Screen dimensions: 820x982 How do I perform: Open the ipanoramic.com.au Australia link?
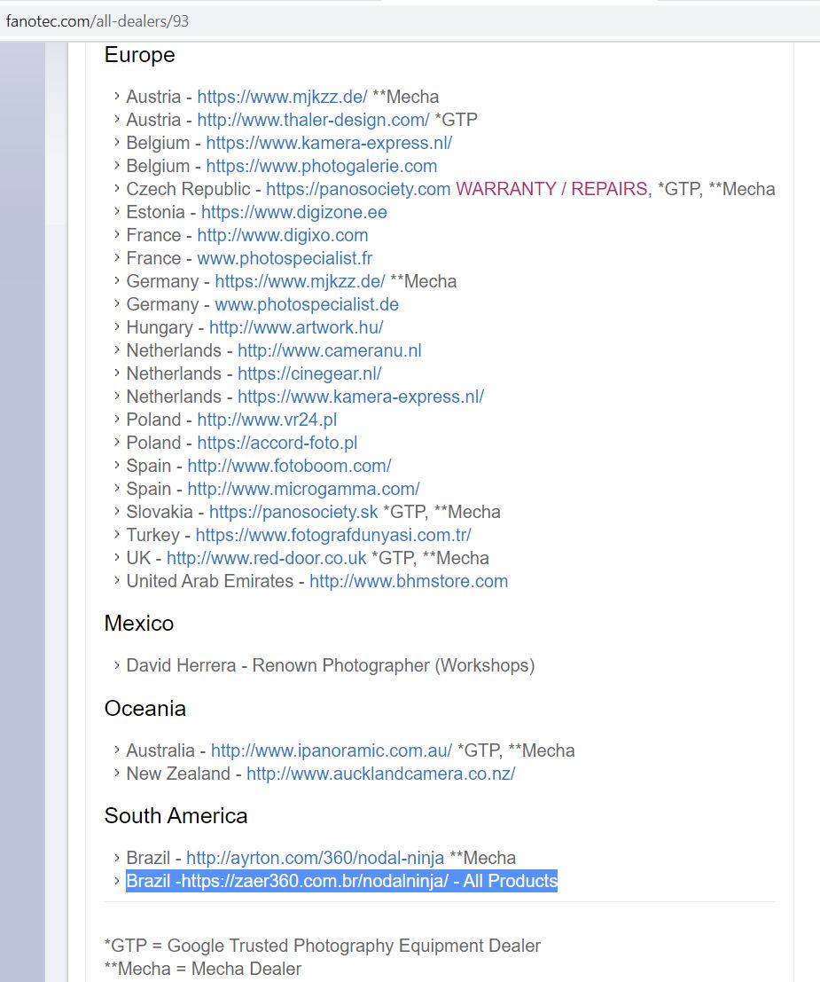click(x=332, y=750)
